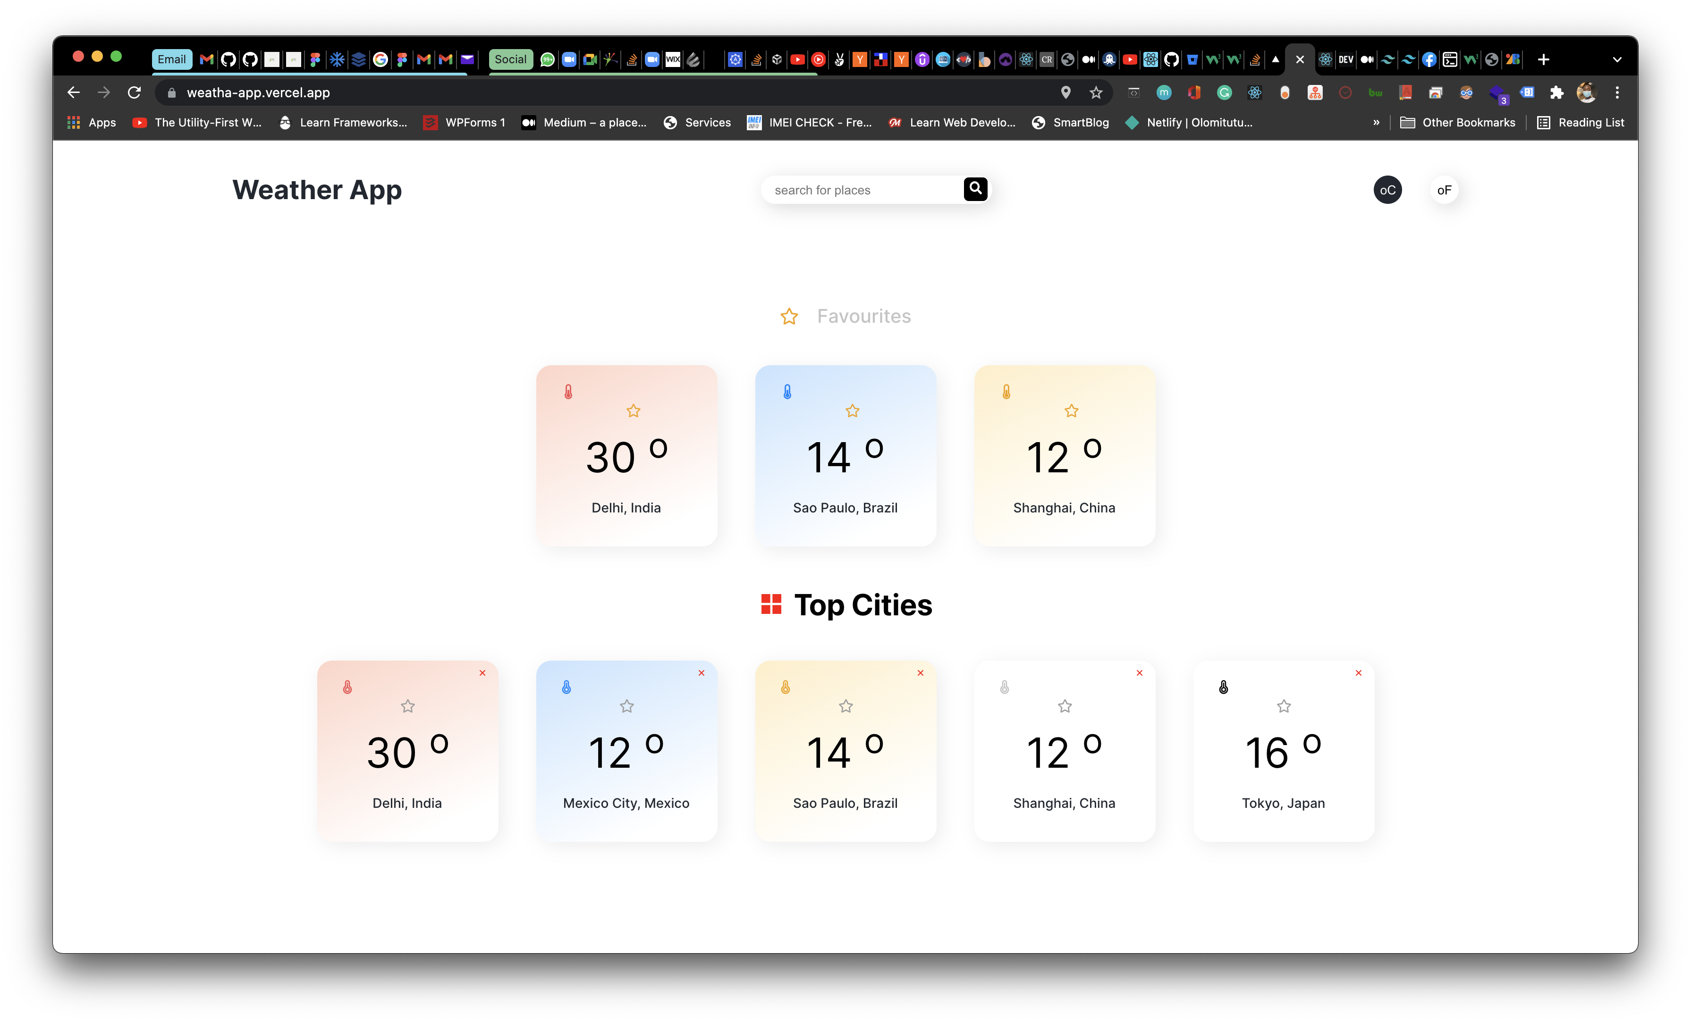
Task: Remove the Delhi card from Top Cities
Action: pos(482,673)
